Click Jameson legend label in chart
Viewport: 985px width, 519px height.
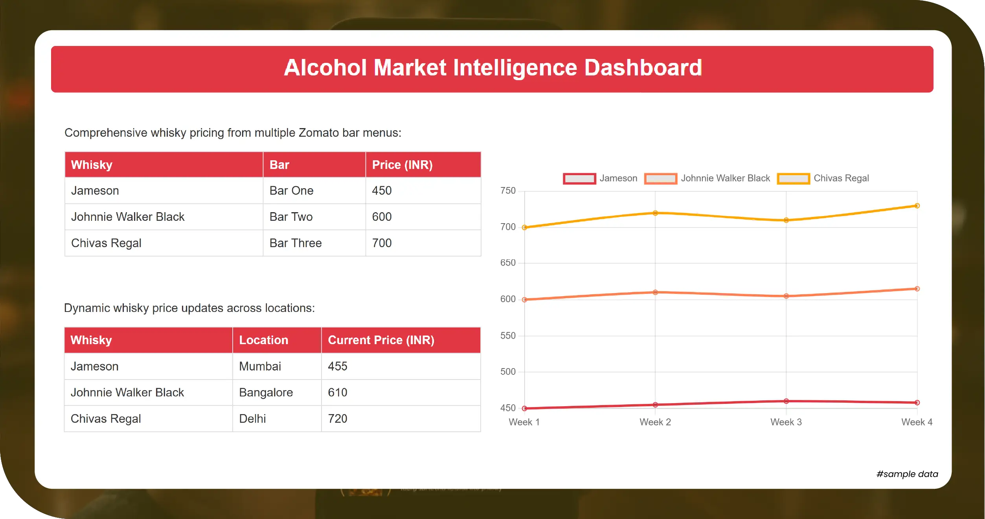(618, 178)
